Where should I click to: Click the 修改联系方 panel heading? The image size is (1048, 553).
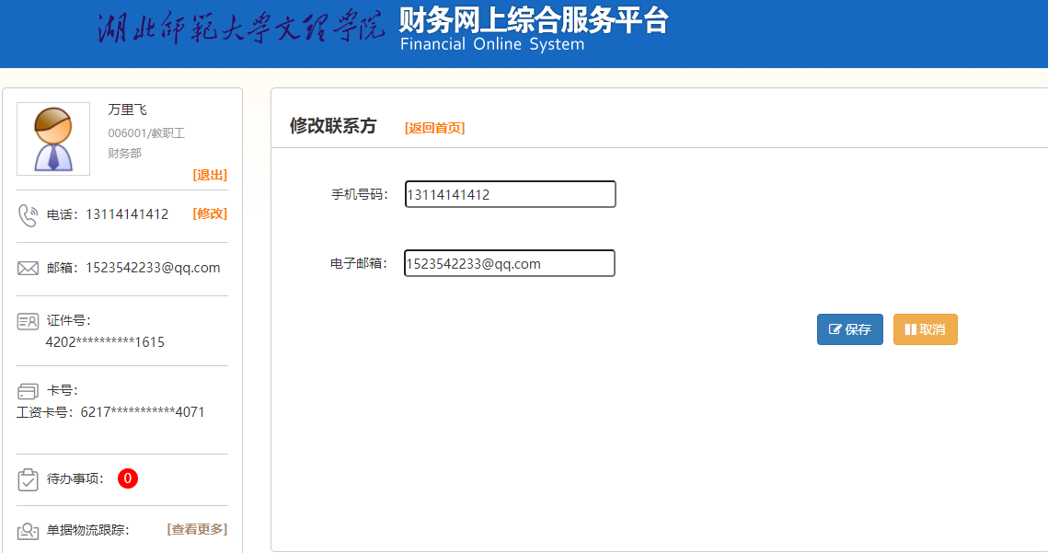333,126
